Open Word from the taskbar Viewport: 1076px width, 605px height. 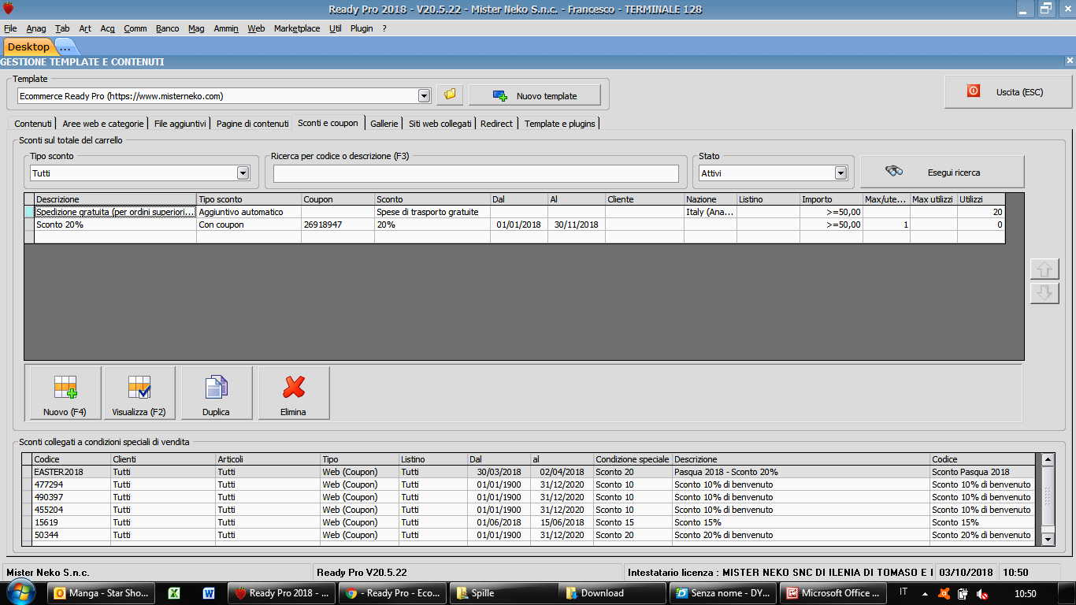209,593
